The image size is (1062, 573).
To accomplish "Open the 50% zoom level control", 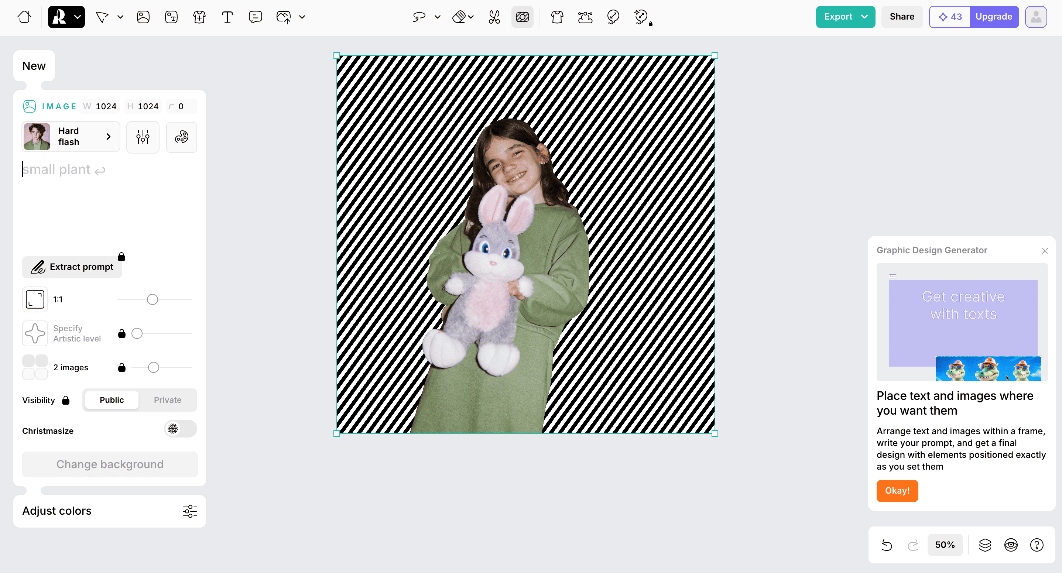I will pyautogui.click(x=945, y=545).
